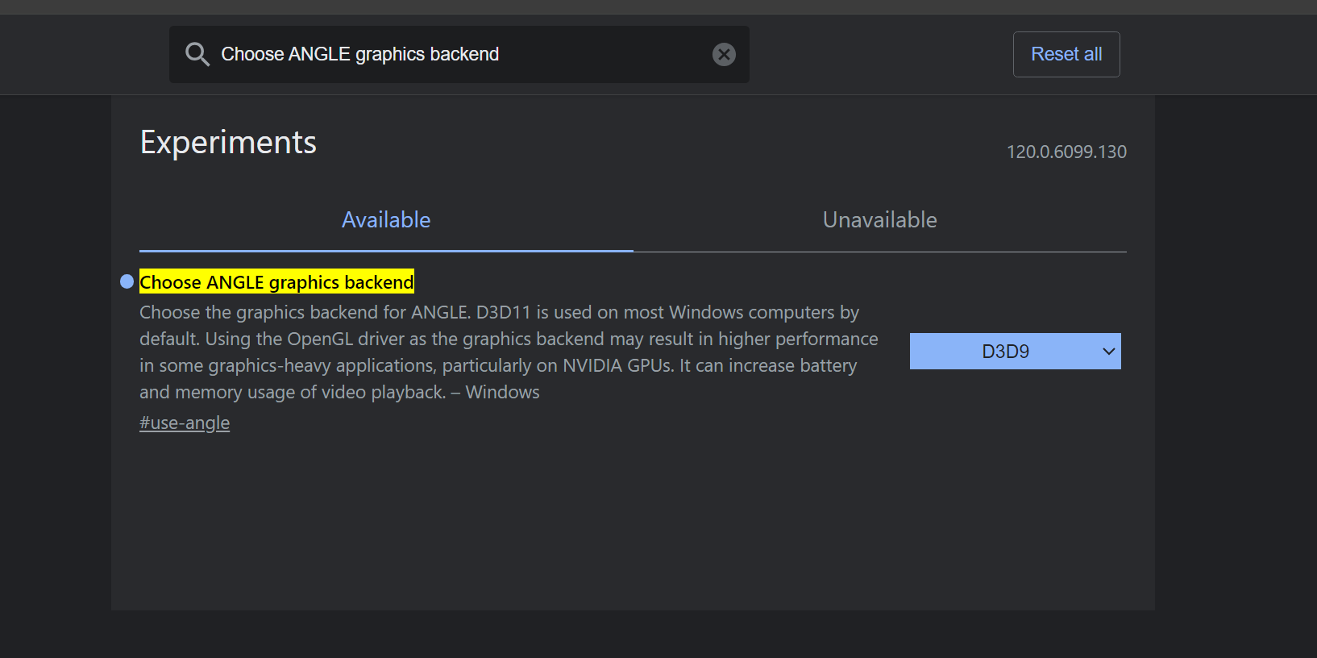Click the highlighted Choose ANGLE graphics backend title

[276, 281]
